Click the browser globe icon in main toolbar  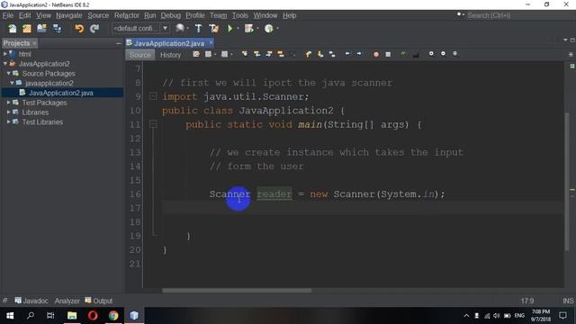pyautogui.click(x=180, y=28)
